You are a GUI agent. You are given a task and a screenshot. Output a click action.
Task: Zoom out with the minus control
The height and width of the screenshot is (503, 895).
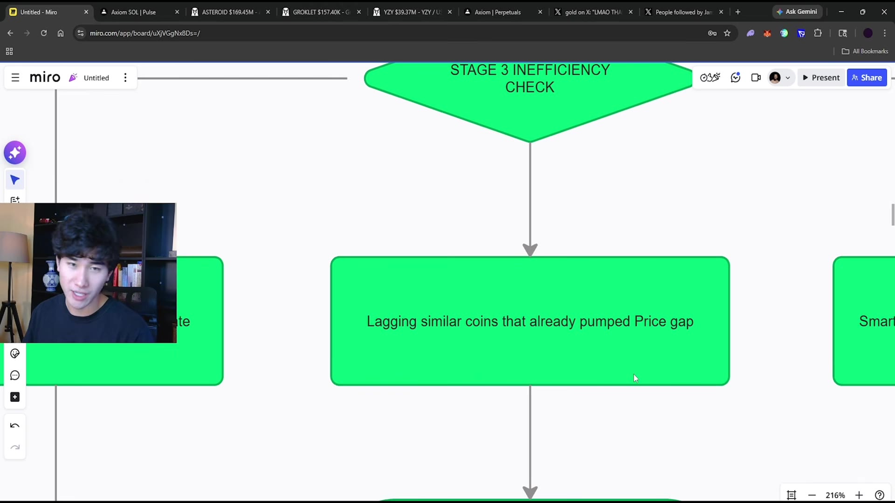click(812, 495)
